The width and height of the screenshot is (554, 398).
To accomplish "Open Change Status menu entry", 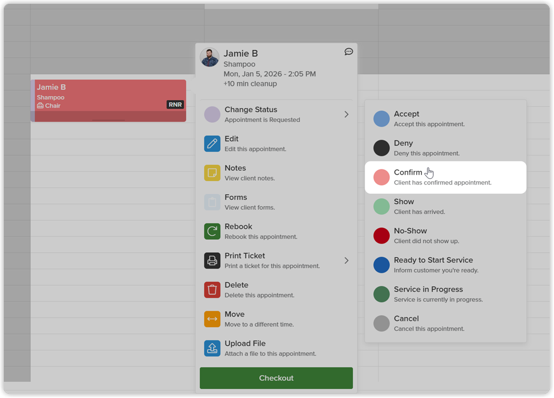I will pos(276,115).
